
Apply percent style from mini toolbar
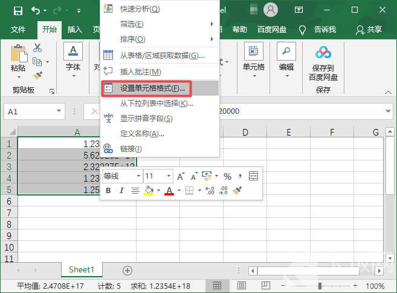coord(227,176)
